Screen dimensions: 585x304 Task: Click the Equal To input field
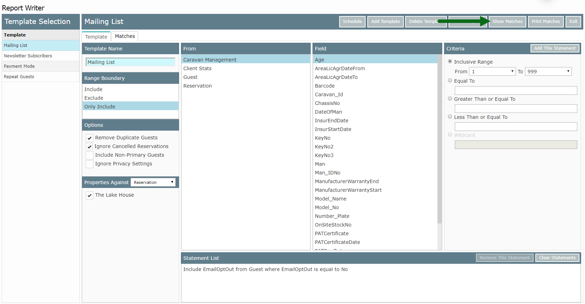coord(516,91)
